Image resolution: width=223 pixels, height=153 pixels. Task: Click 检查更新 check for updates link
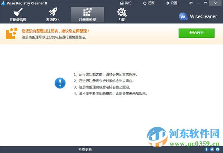coord(85,149)
